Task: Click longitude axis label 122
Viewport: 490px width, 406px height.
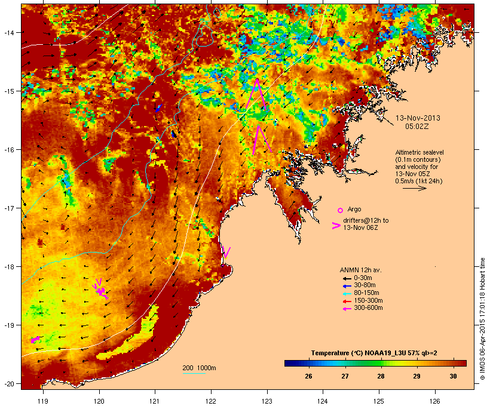Action: click(211, 401)
